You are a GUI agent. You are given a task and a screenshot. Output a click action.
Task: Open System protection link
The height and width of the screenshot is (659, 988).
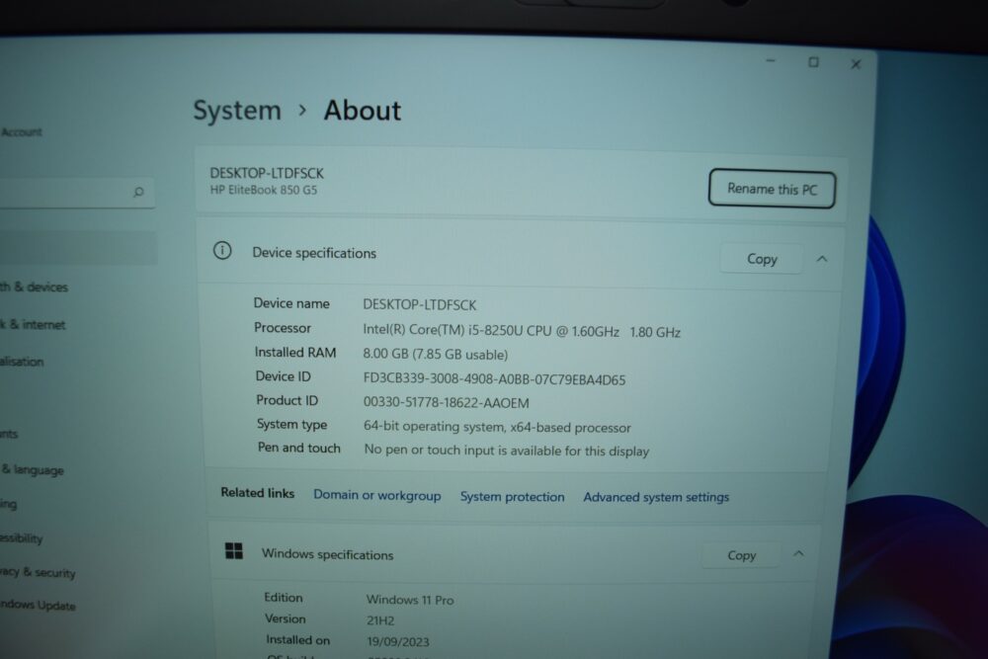[x=512, y=496]
